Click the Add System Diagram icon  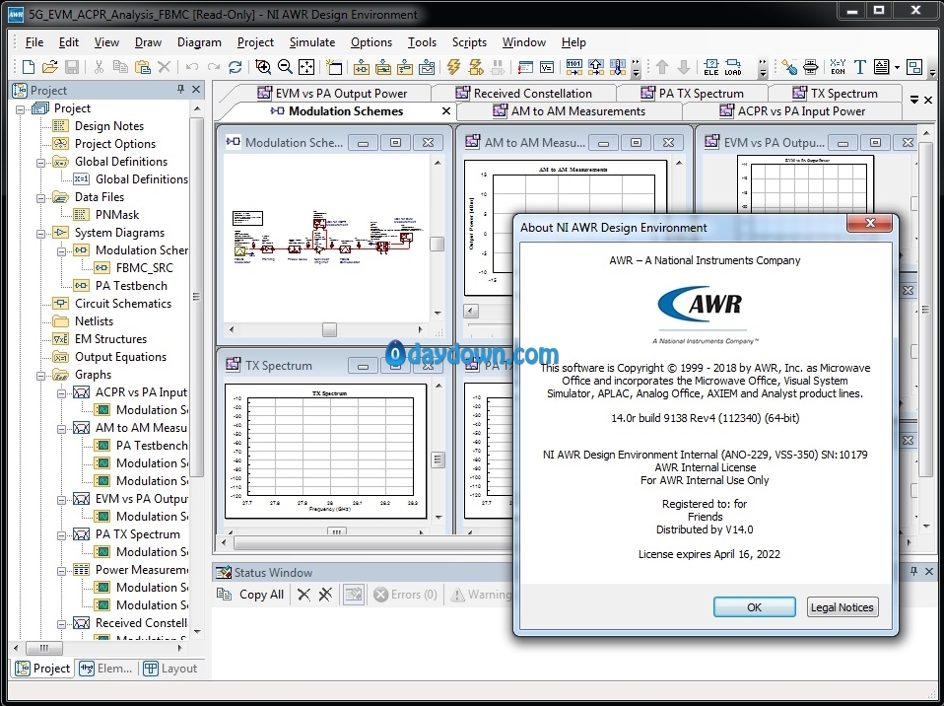pyautogui.click(x=362, y=67)
